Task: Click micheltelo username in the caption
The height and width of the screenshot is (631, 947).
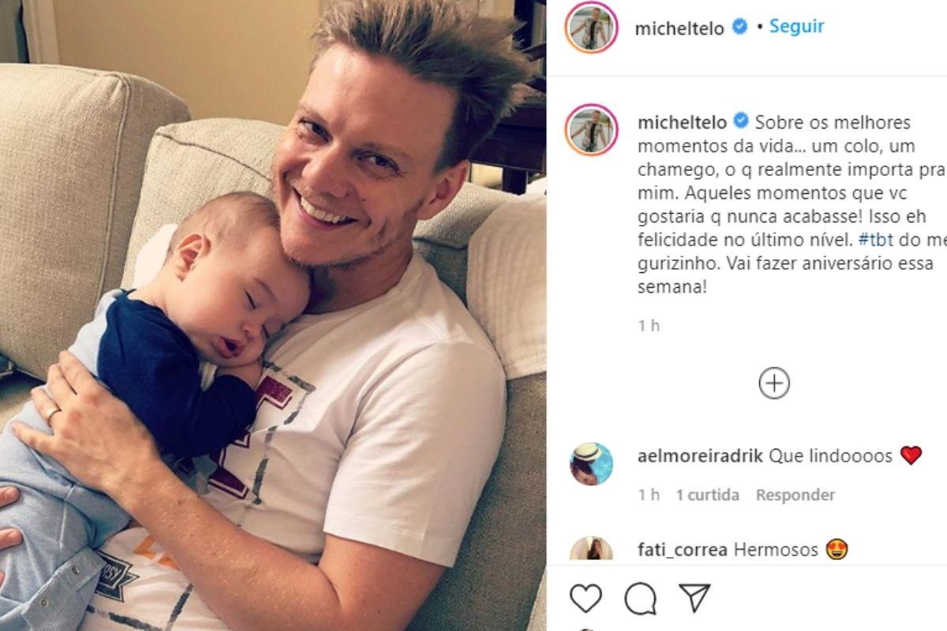Action: click(x=682, y=123)
